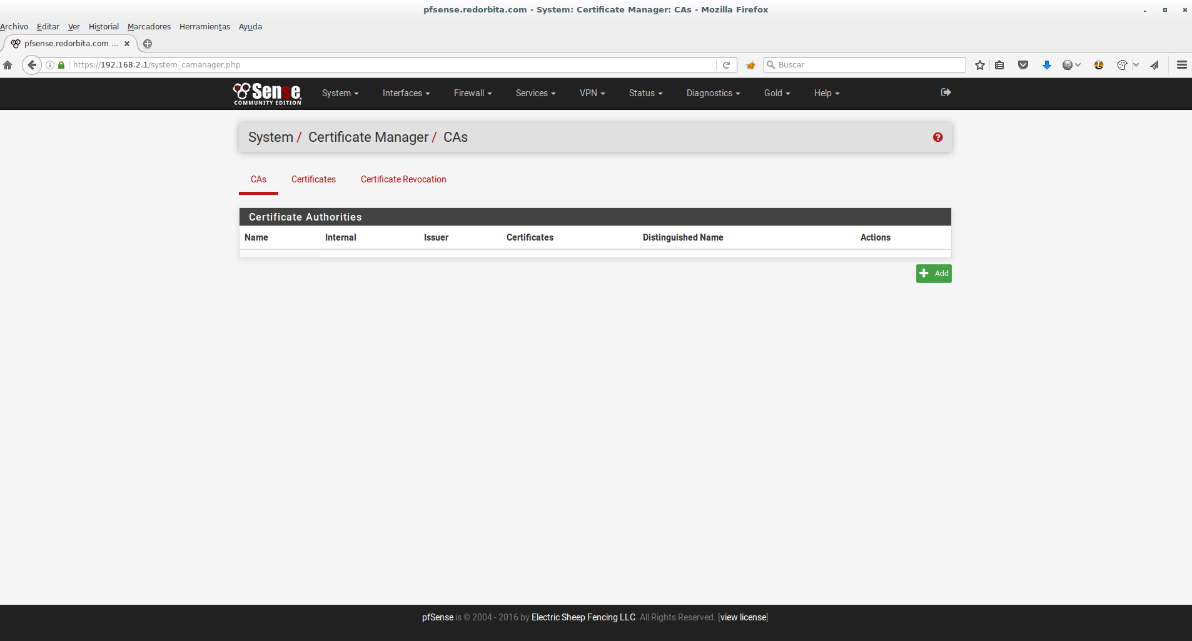Switch to the Certificate Revocation tab

(403, 179)
